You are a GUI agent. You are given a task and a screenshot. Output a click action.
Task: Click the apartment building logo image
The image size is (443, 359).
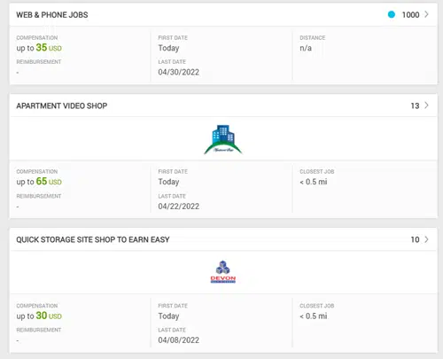223,139
